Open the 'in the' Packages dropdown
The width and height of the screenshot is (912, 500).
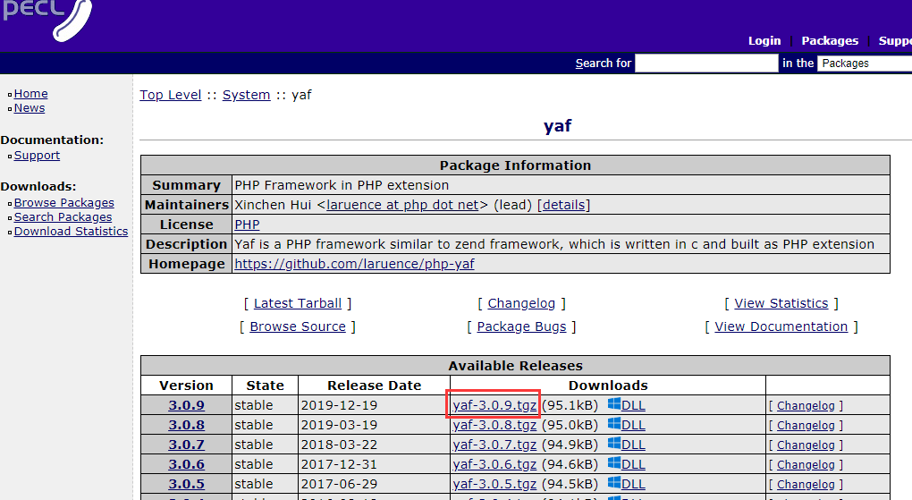coord(865,63)
